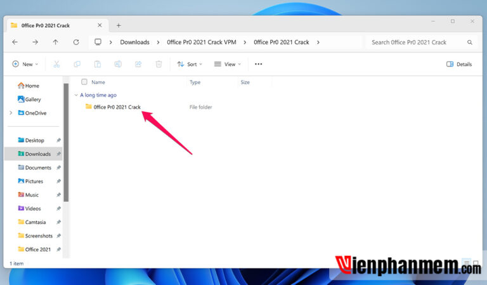Open a new tab with plus button

coord(119,25)
